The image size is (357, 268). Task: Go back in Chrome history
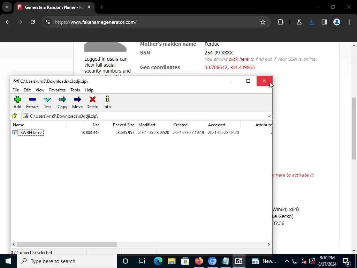coord(8,22)
